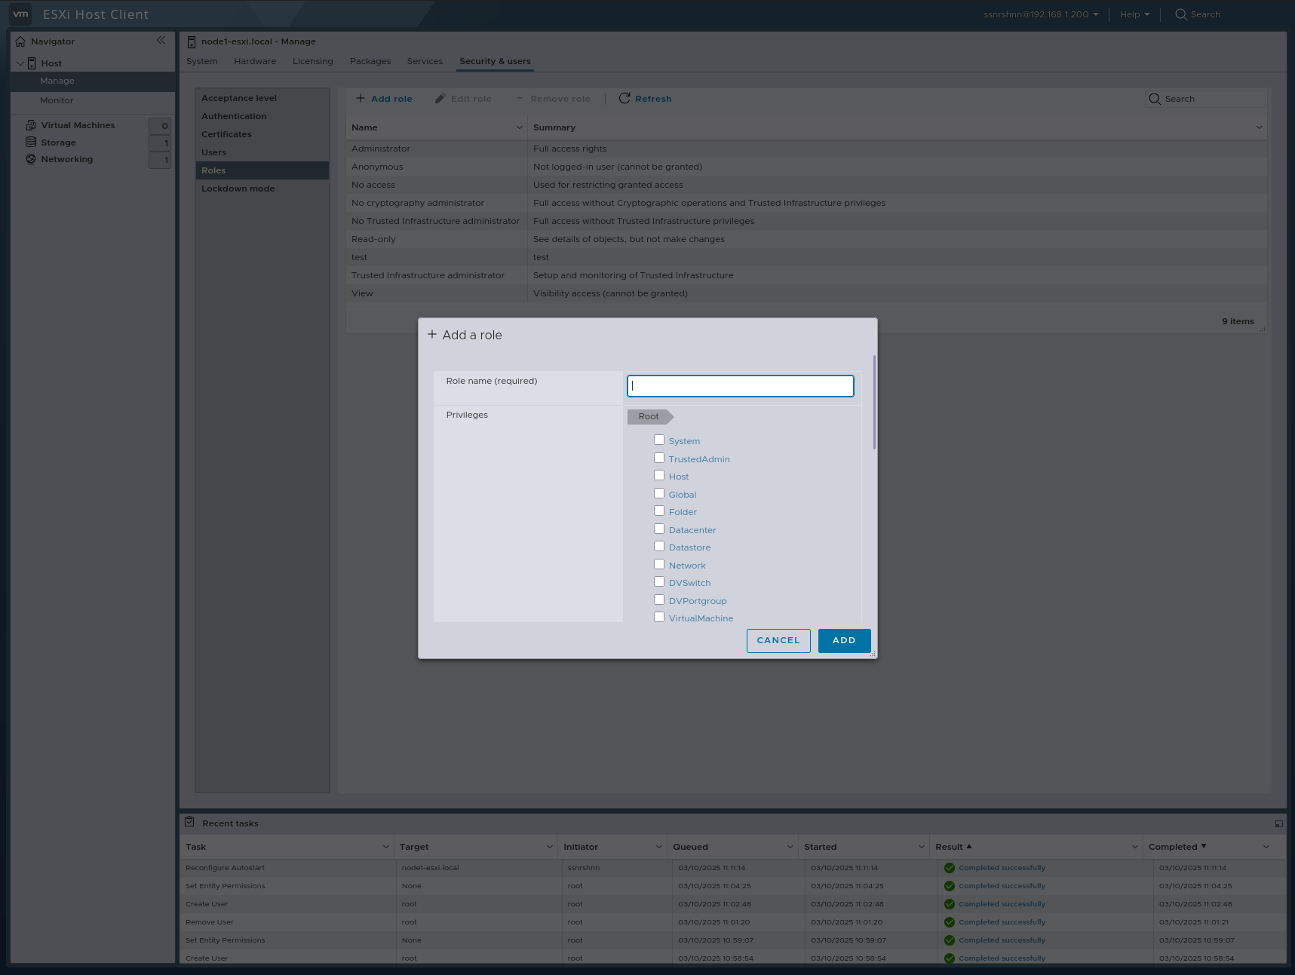Toggle the Datastore privilege checkbox
1295x975 pixels.
658,546
